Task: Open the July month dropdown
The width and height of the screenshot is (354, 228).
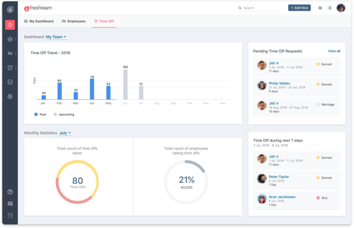Action: coord(65,133)
